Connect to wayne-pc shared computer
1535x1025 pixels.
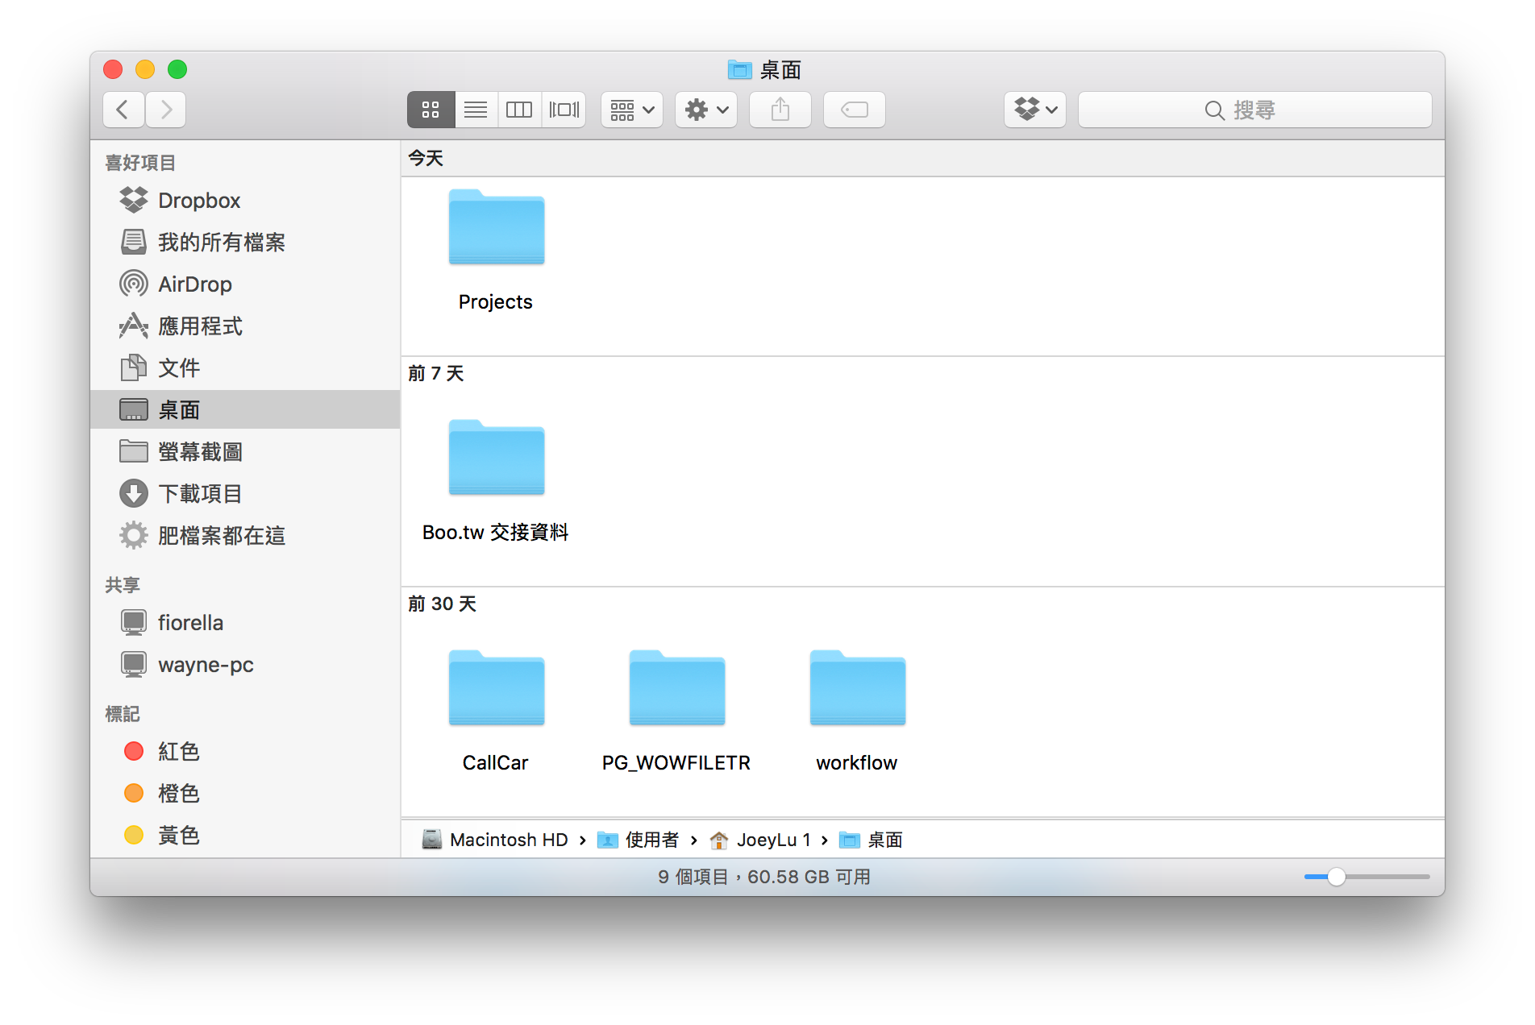[245, 664]
